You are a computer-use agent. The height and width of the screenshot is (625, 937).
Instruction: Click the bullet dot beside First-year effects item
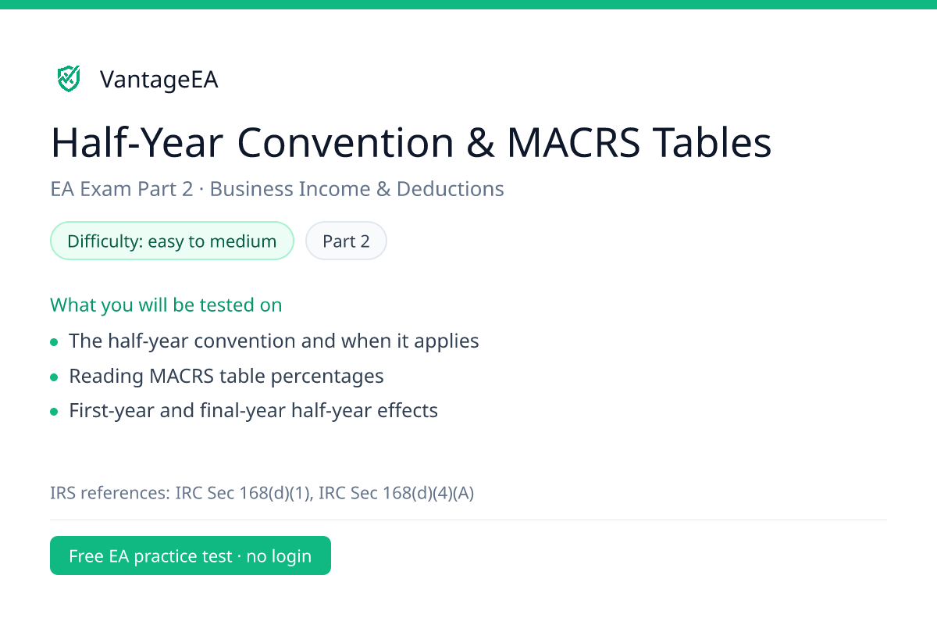click(54, 412)
